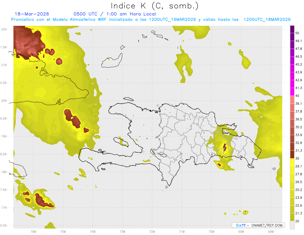
Task: Click the legend value 35.2
Action: click(299, 127)
